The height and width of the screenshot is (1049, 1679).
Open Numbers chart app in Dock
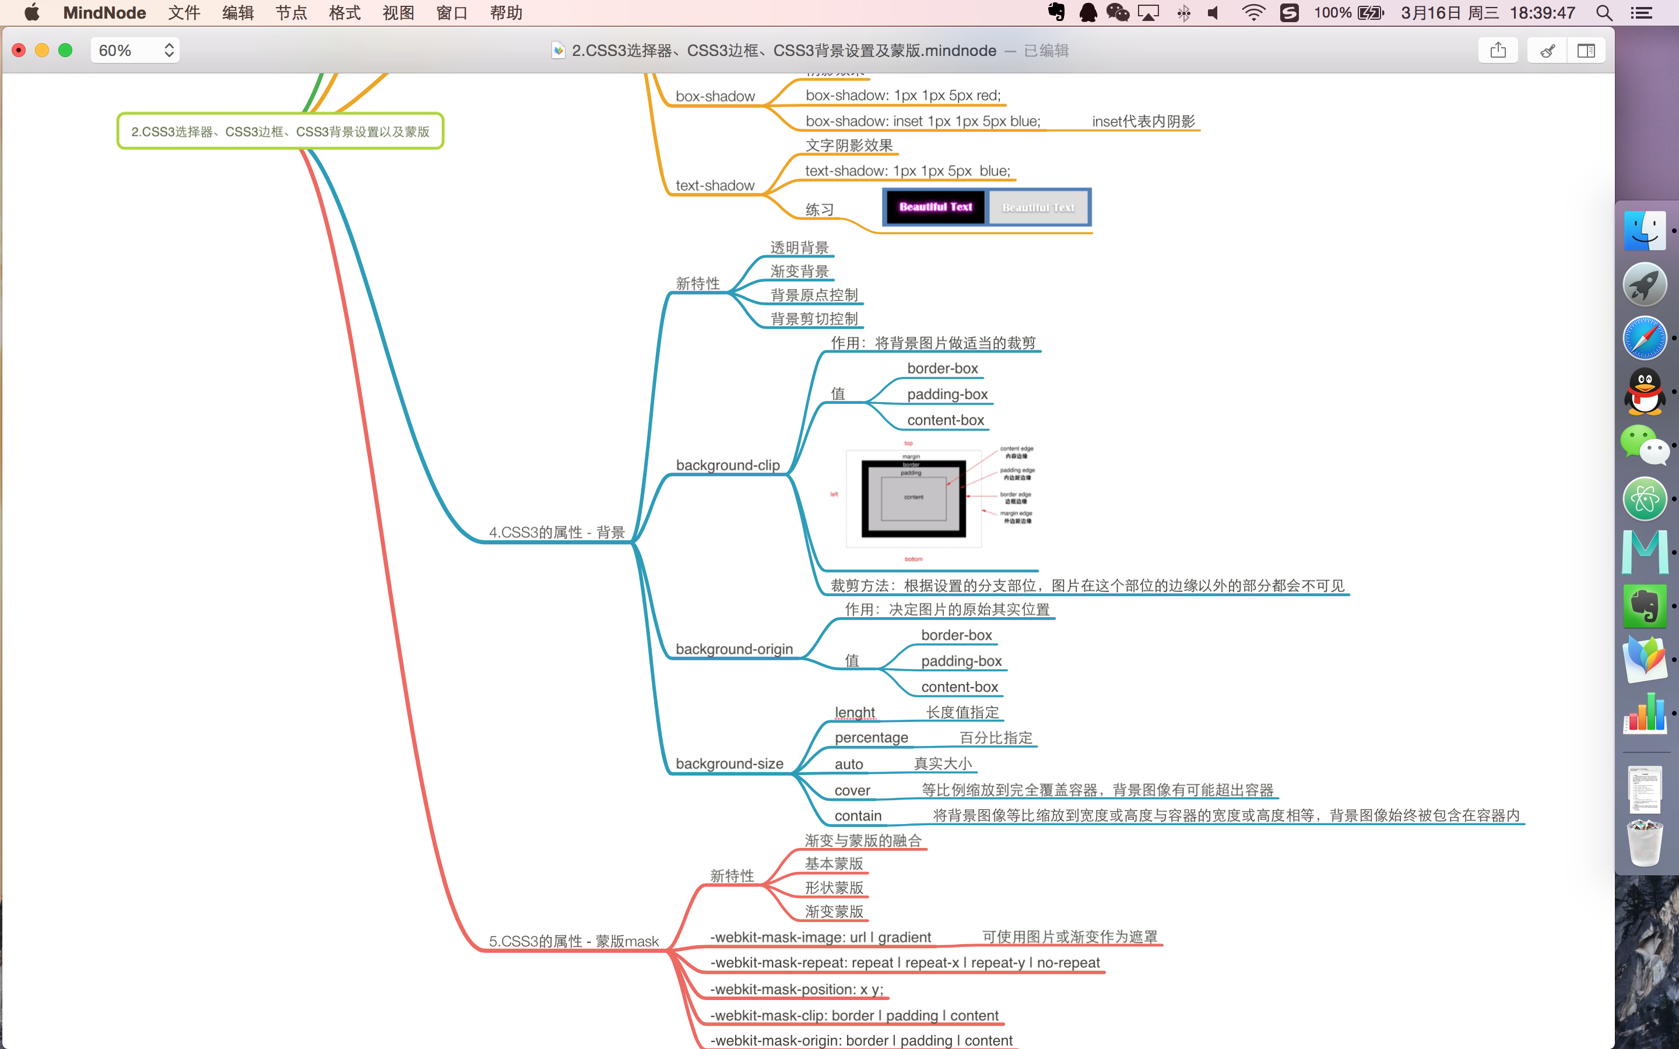coord(1644,713)
